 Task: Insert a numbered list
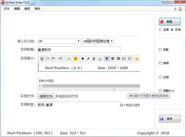124,58
